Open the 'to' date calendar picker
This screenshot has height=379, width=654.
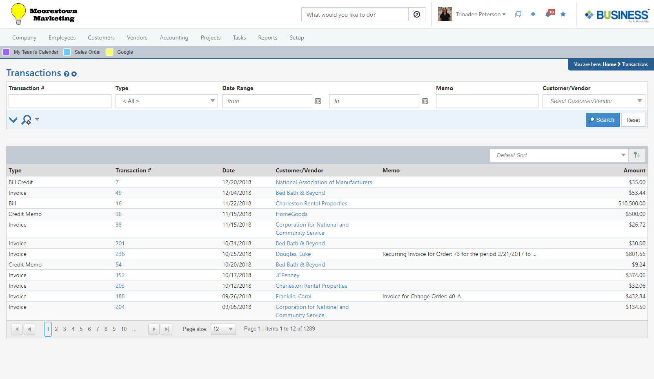tap(425, 101)
